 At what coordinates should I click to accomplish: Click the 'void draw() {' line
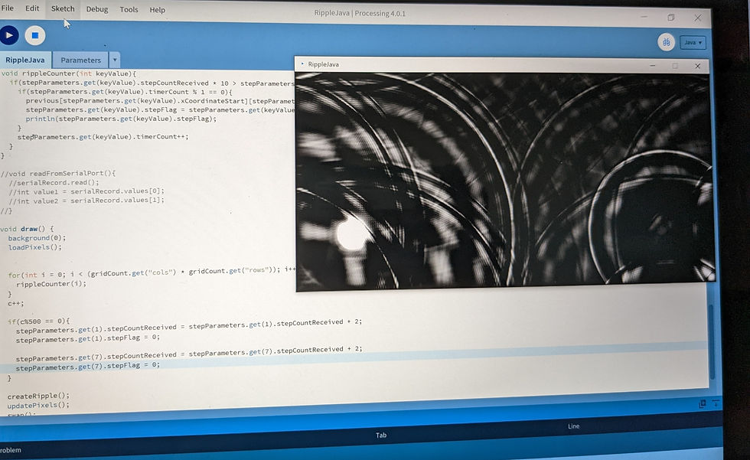28,229
